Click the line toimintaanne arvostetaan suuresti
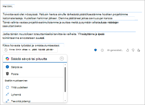 click(23, 38)
